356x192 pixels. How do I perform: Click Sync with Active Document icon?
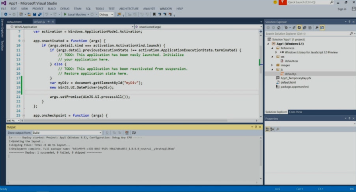tap(294, 28)
